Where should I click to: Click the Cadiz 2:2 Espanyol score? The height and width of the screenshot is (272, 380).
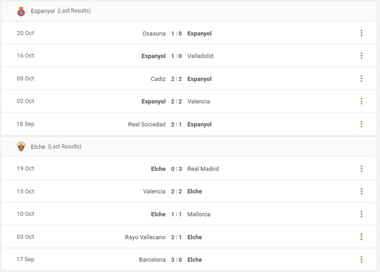(x=177, y=78)
